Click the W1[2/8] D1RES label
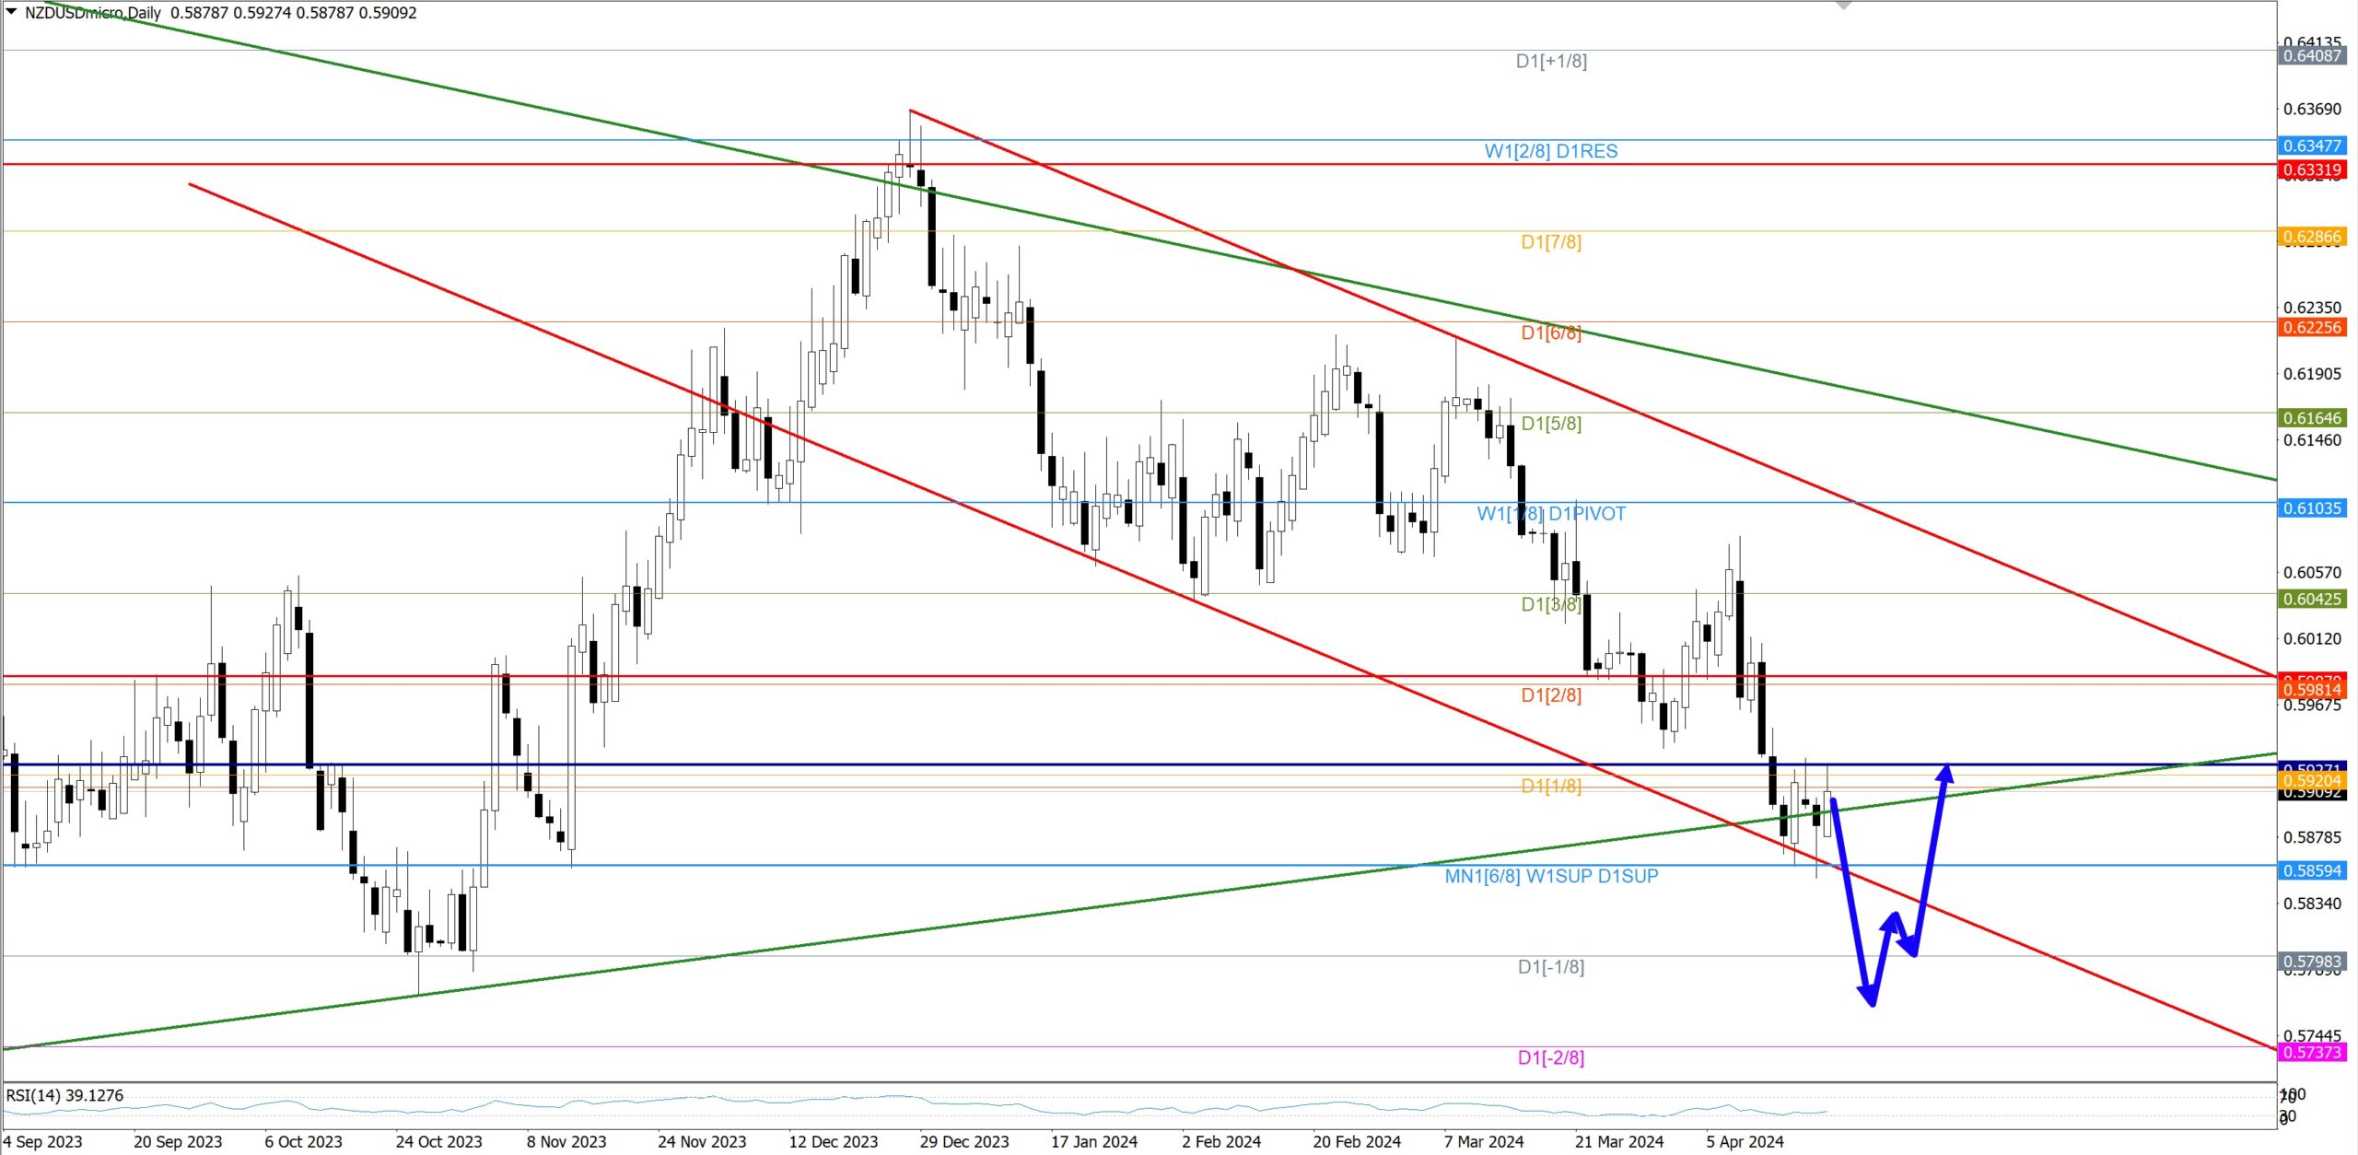 pos(1550,151)
